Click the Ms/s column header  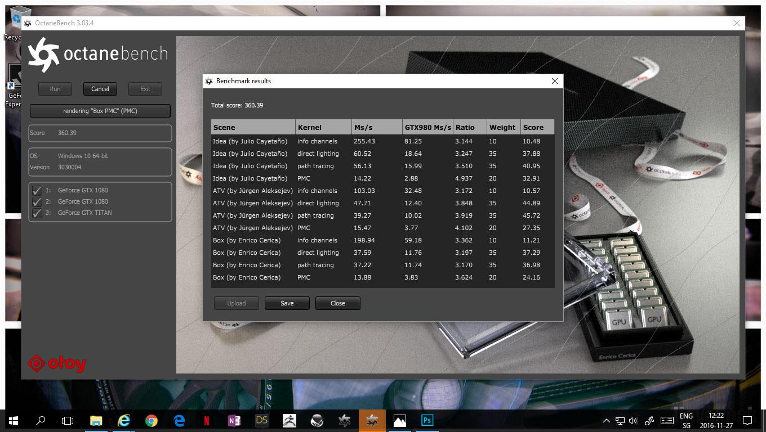[377, 127]
